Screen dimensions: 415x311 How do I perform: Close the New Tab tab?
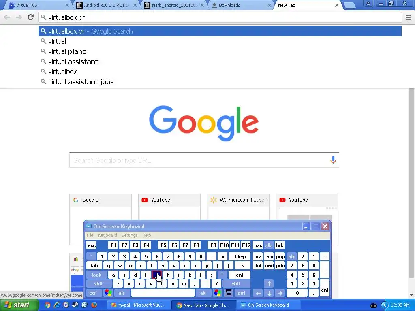[336, 5]
